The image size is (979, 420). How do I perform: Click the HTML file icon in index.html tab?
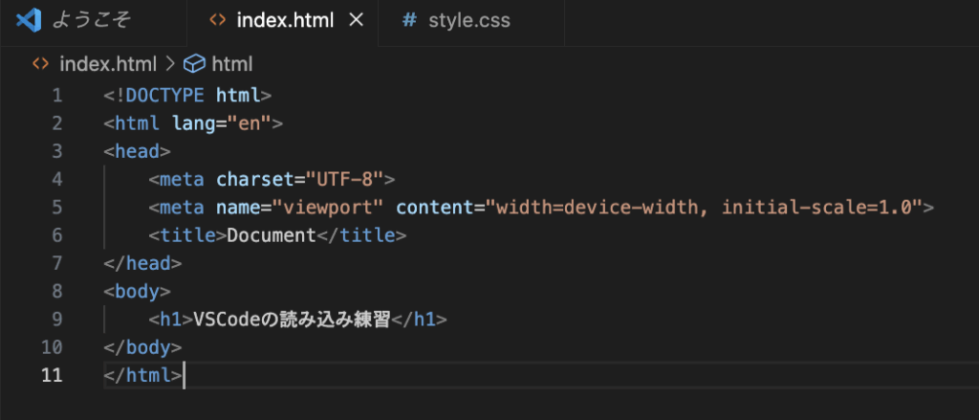217,21
